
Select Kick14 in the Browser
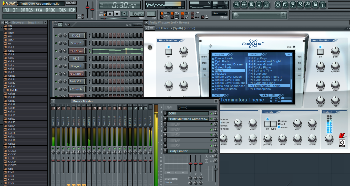pyautogui.click(x=14, y=90)
